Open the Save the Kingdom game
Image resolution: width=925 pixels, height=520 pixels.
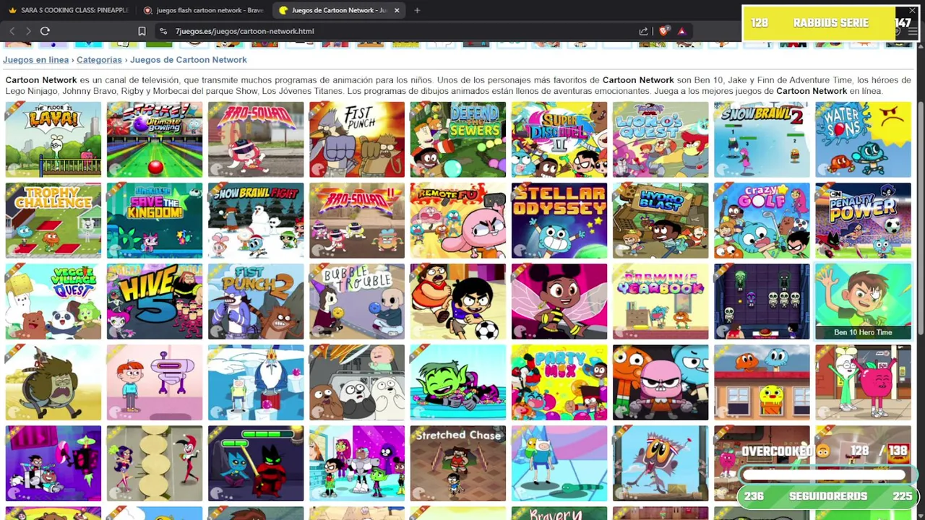tap(155, 220)
